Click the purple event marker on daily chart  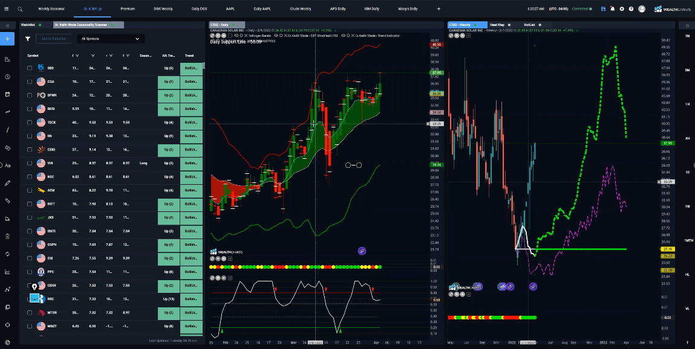click(362, 251)
